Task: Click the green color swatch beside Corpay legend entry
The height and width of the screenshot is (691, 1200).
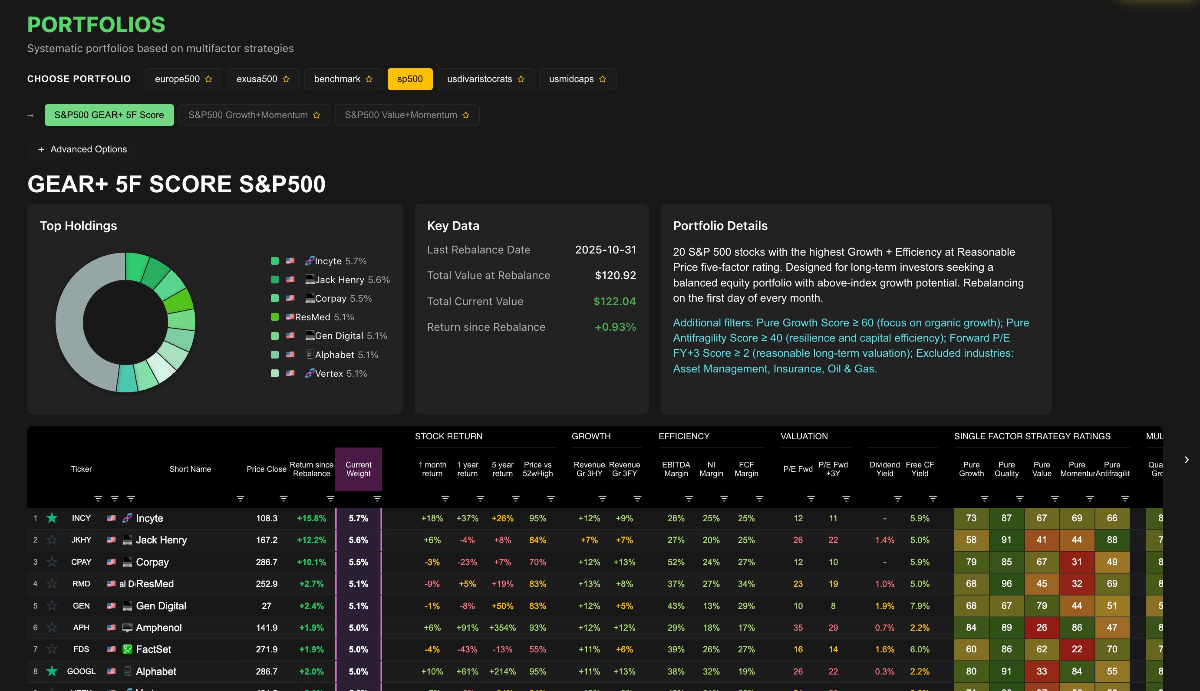Action: pyautogui.click(x=274, y=298)
